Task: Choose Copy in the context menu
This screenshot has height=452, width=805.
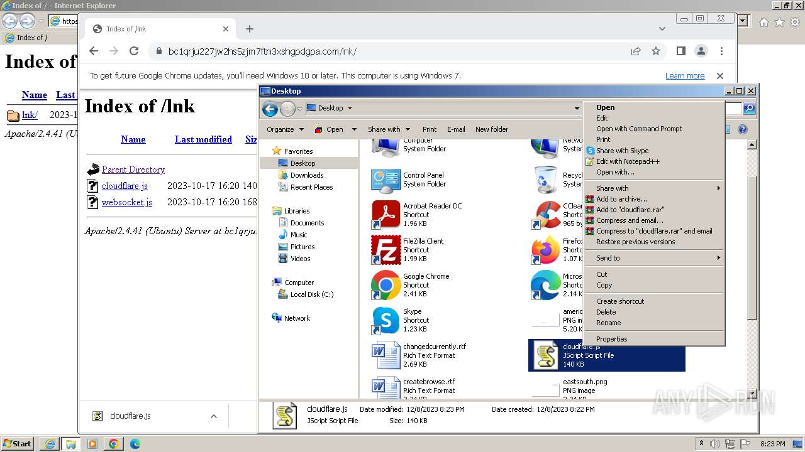Action: click(654, 285)
